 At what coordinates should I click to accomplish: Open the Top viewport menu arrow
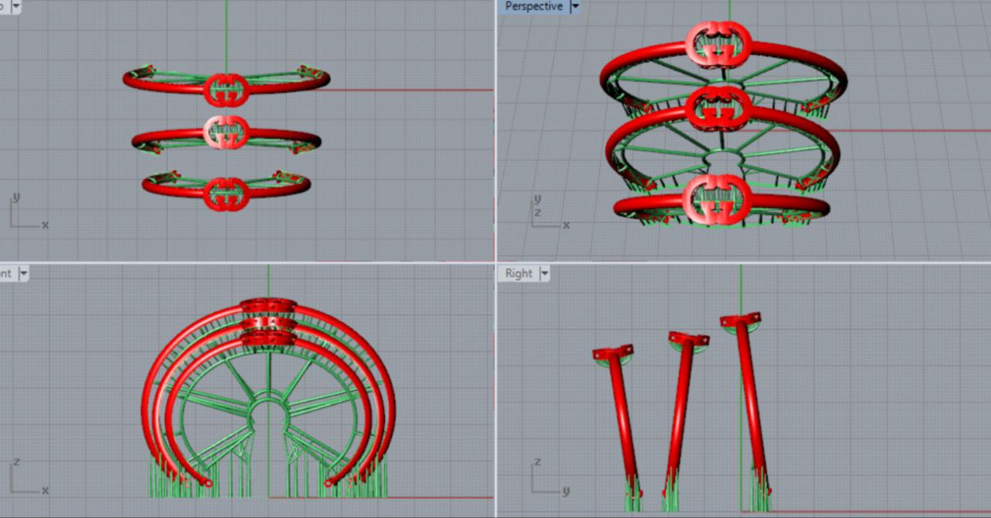pos(16,6)
